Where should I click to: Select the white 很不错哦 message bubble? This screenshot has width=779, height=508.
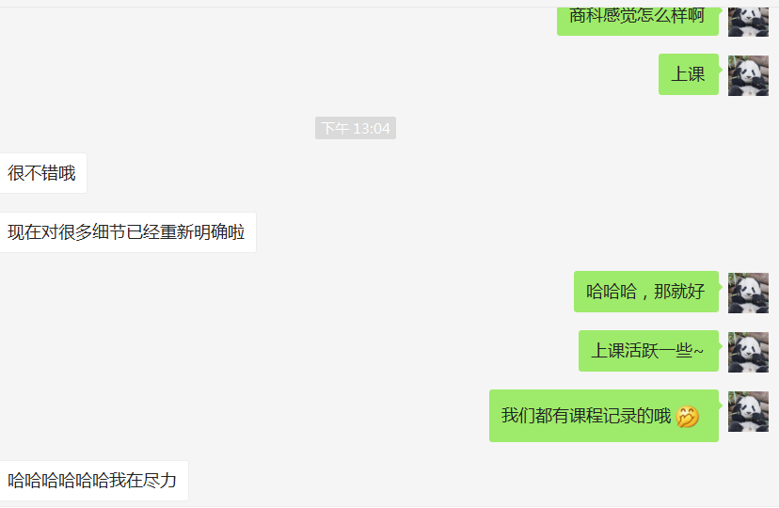click(x=43, y=173)
